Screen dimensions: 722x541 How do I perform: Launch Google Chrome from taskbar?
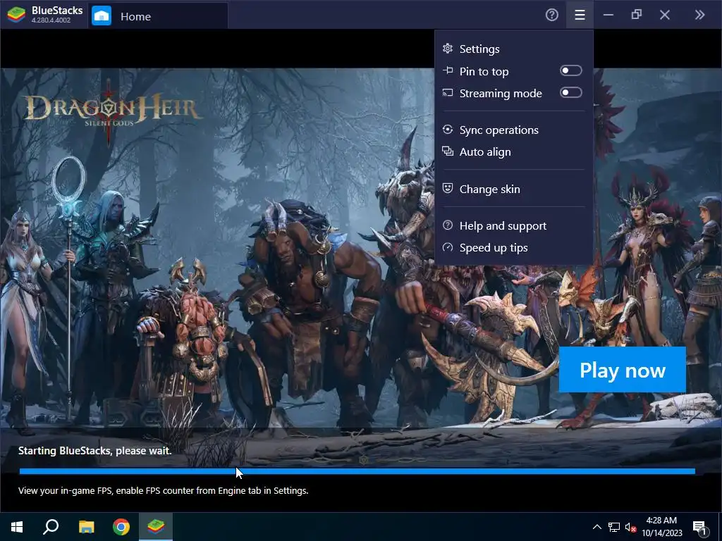click(121, 527)
